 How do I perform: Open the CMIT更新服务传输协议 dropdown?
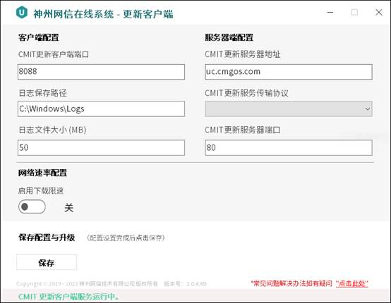click(x=289, y=109)
